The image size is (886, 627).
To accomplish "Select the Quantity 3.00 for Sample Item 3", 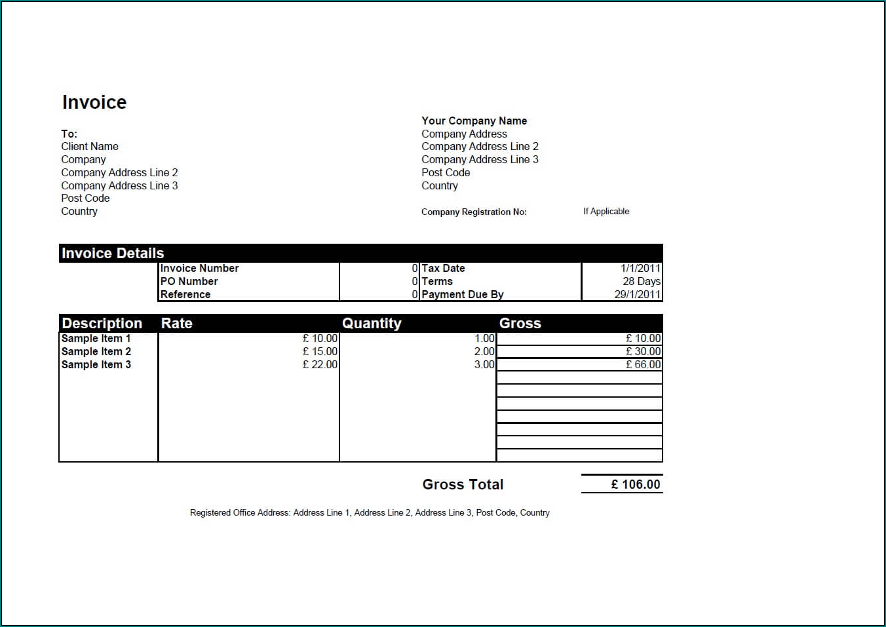I will pos(485,364).
